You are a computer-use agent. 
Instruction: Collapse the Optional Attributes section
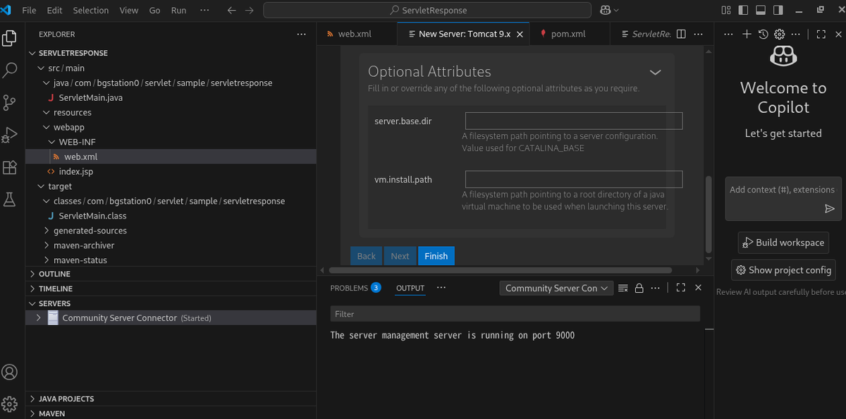click(655, 73)
